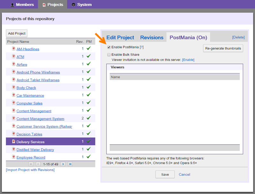Click the gear icon in the System tab
The width and height of the screenshot is (255, 194).
74,5
